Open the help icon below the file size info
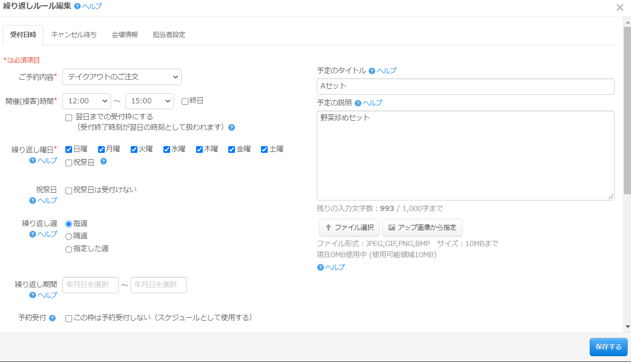This screenshot has width=631, height=362. [320, 267]
